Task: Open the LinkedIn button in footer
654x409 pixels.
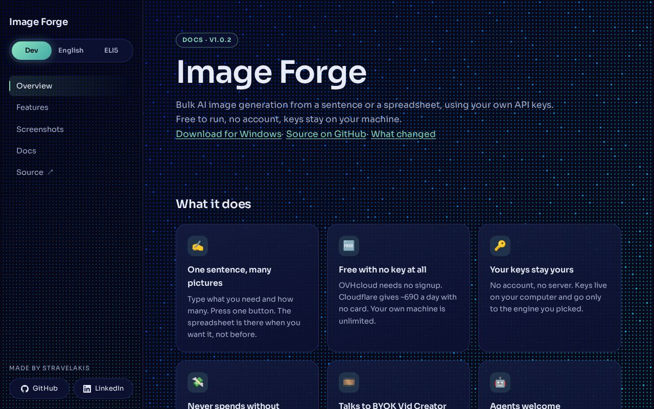Action: 103,389
